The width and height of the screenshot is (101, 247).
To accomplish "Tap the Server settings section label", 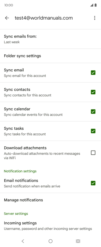I will pyautogui.click(x=16, y=214).
